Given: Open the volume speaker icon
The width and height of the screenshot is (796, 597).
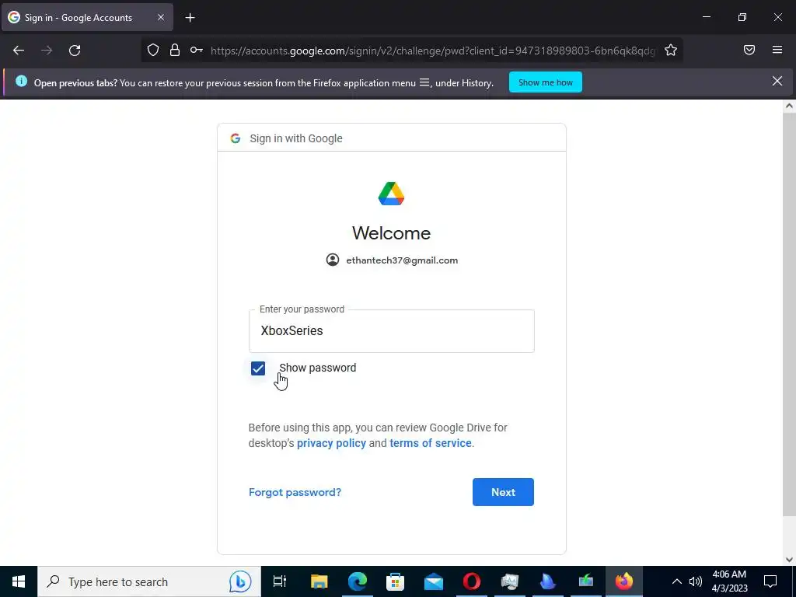Looking at the screenshot, I should pyautogui.click(x=696, y=581).
